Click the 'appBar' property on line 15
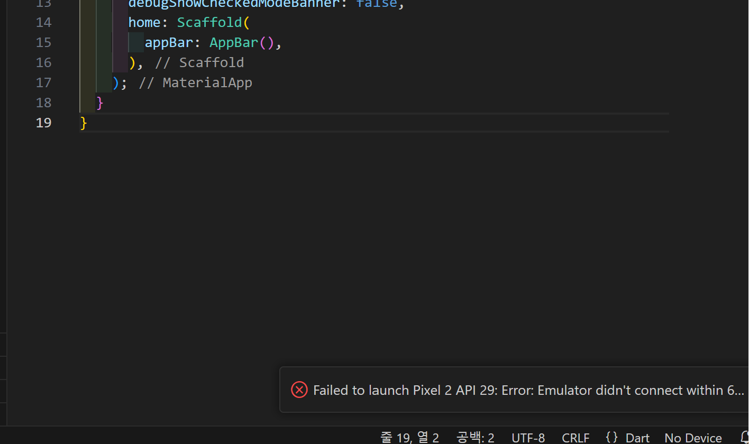The width and height of the screenshot is (749, 444). [169, 42]
